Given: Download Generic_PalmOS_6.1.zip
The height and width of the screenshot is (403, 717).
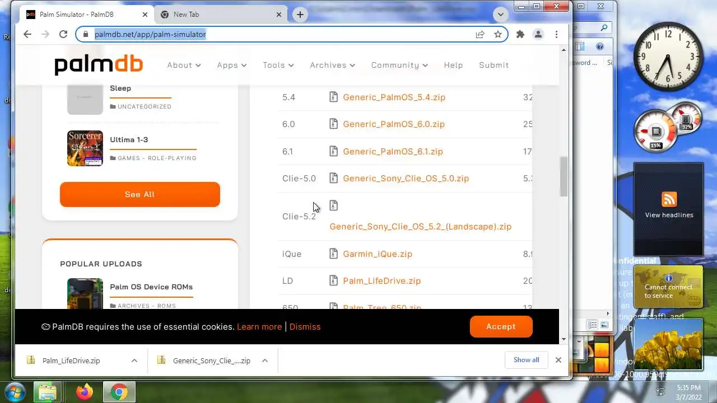Looking at the screenshot, I should [393, 151].
